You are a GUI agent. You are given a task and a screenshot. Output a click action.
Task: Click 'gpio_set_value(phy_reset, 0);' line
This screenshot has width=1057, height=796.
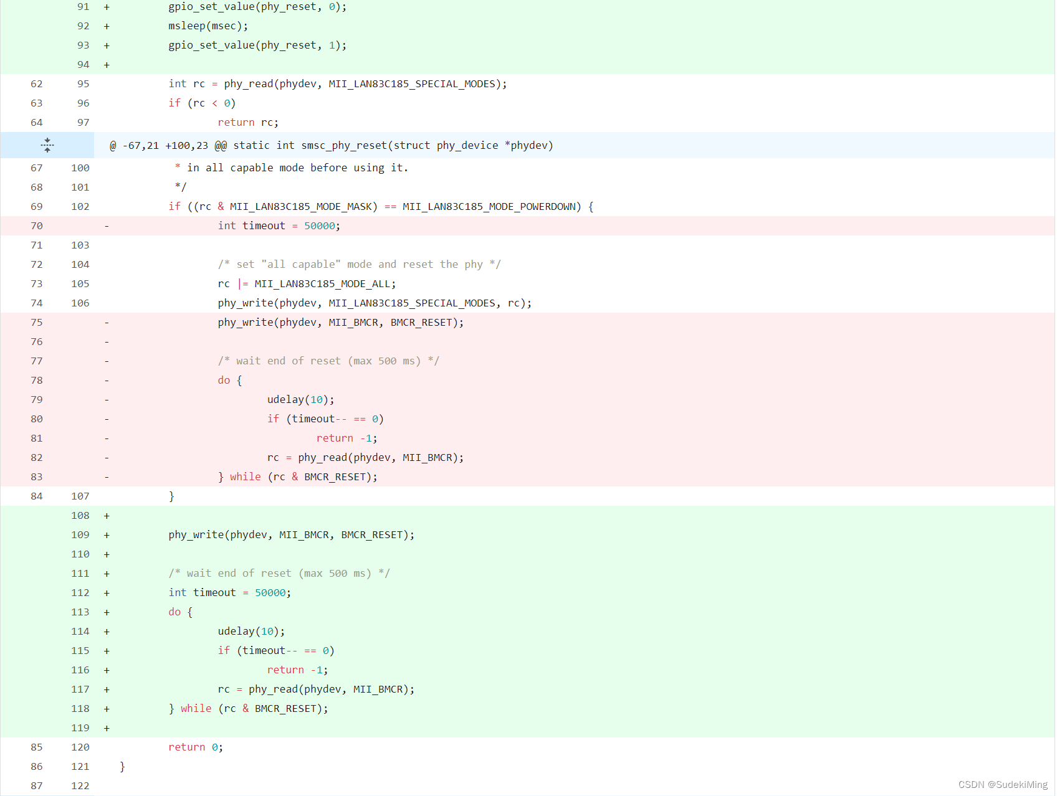pos(257,6)
